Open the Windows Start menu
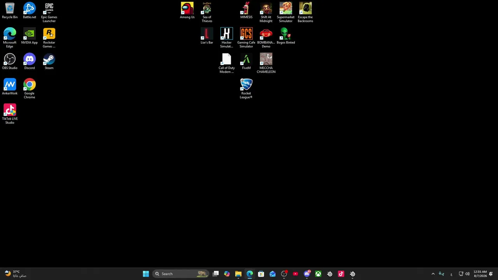This screenshot has height=280, width=498. pos(146,274)
